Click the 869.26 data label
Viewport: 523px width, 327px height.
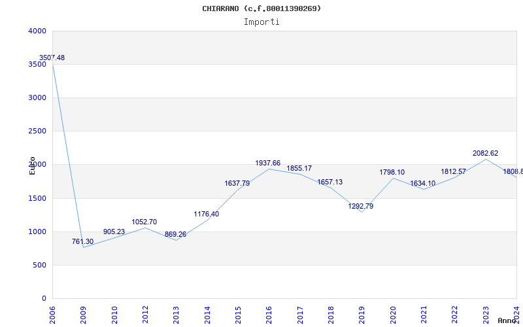coord(175,234)
